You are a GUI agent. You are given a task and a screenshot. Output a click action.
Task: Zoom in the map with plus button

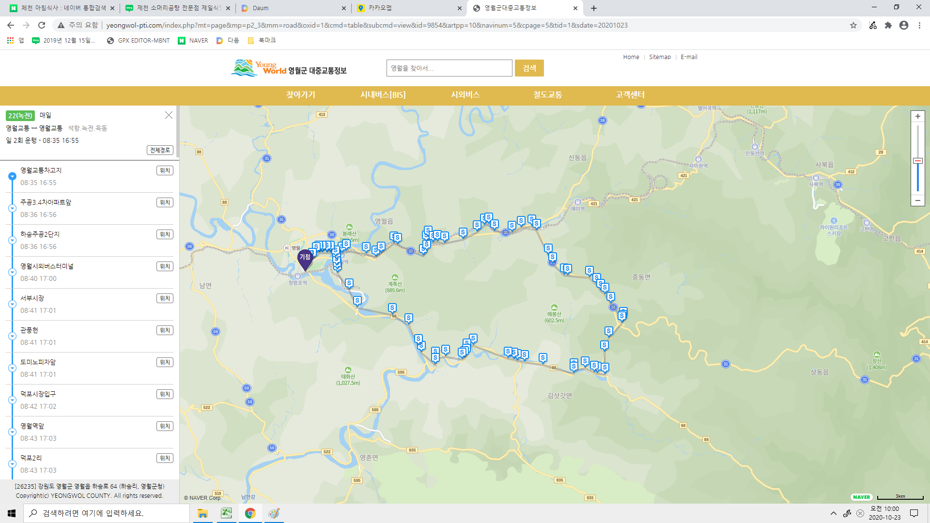pyautogui.click(x=917, y=116)
